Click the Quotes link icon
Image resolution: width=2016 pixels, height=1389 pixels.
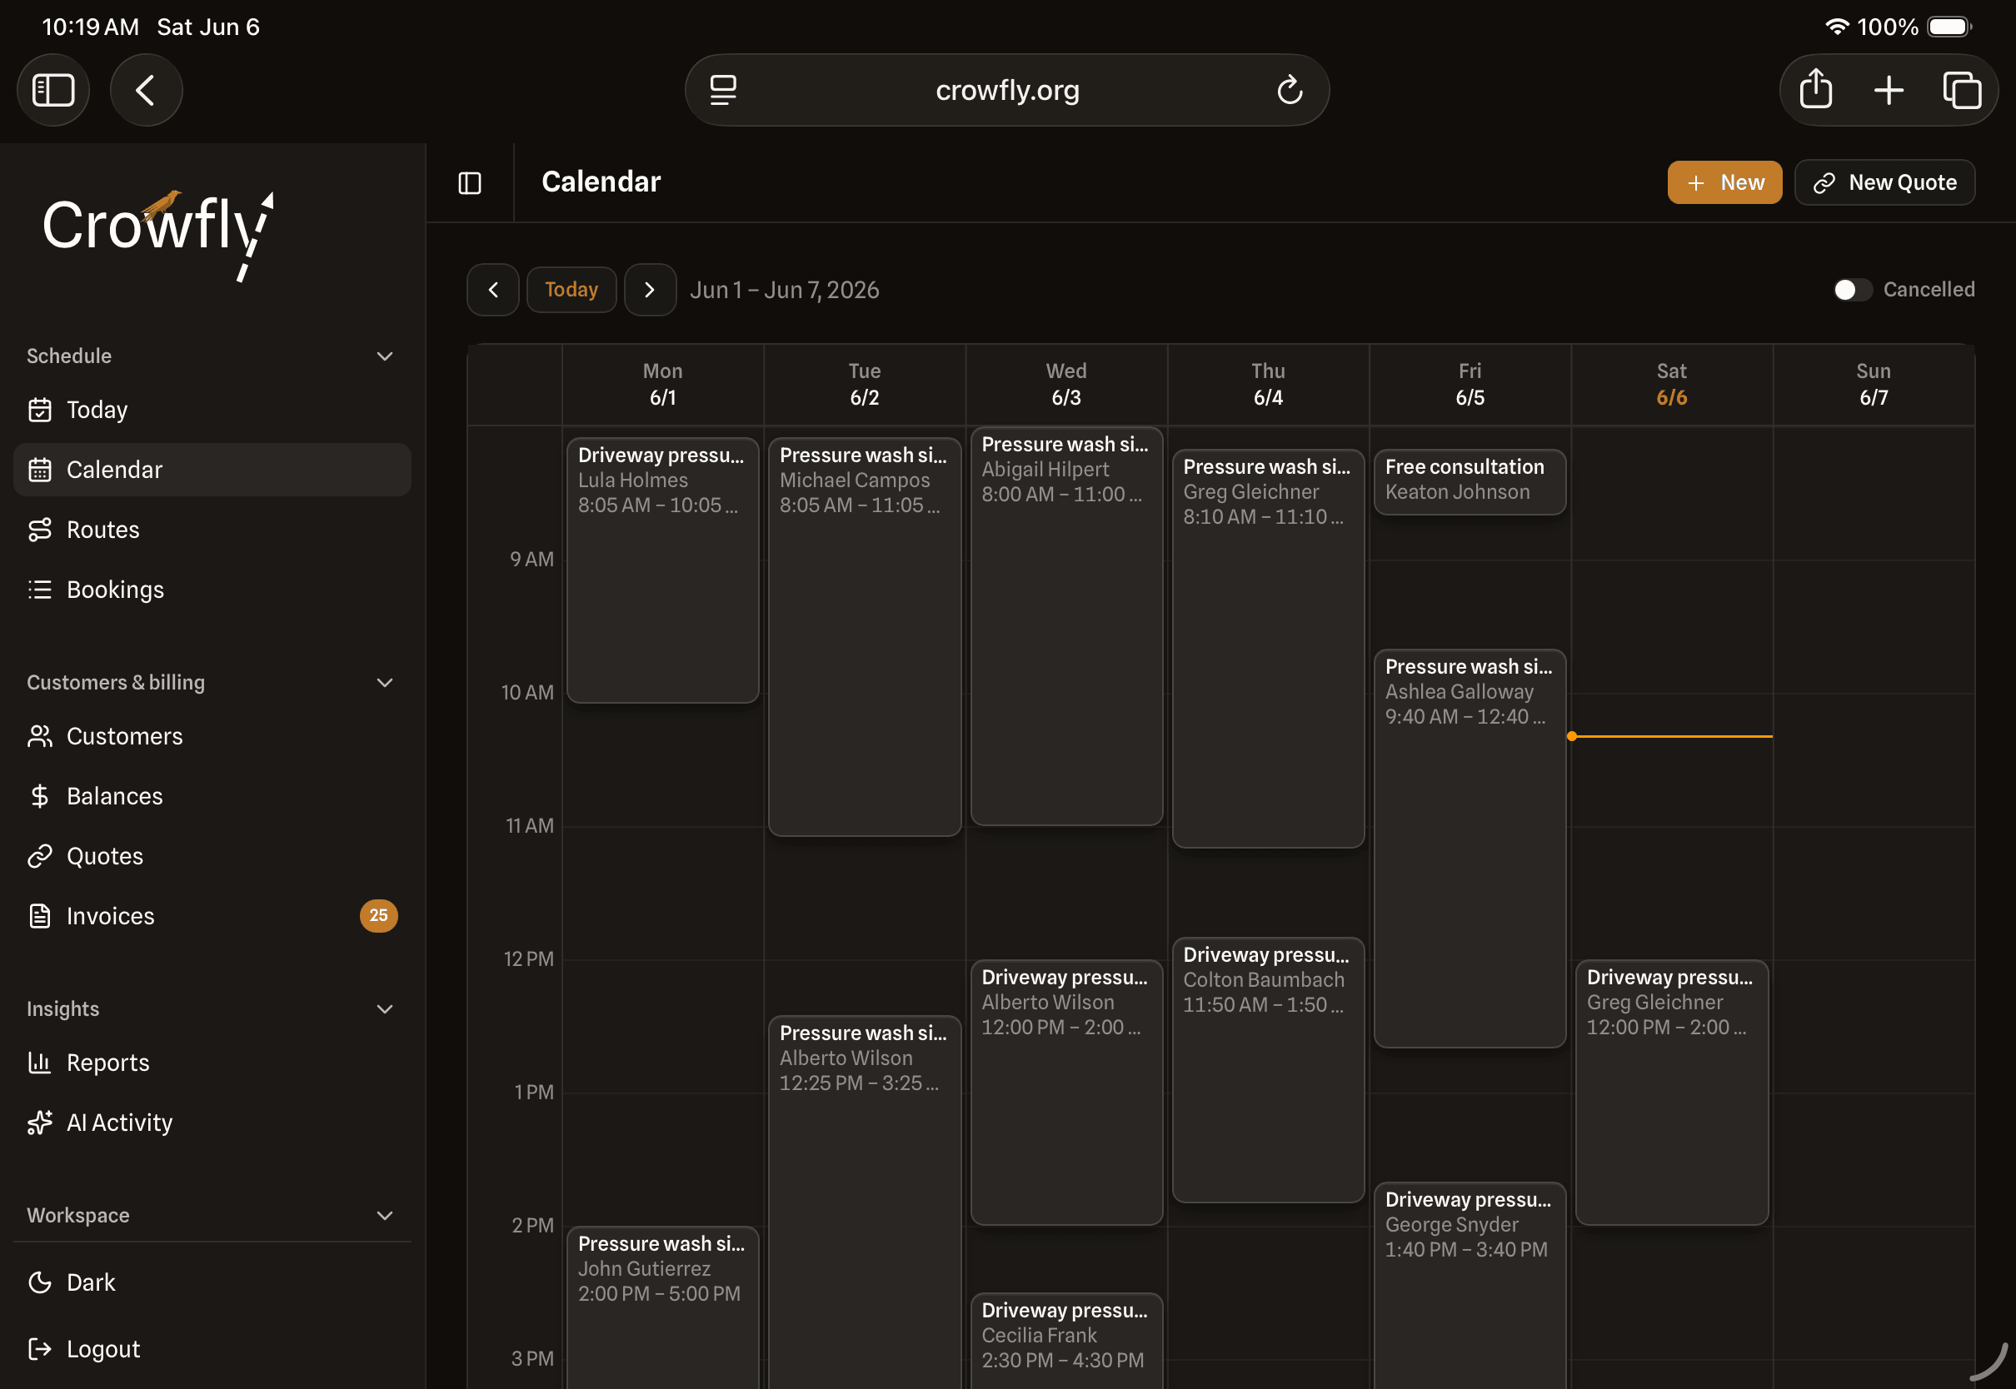(x=40, y=856)
